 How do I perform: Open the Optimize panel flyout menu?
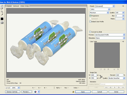[123, 6]
